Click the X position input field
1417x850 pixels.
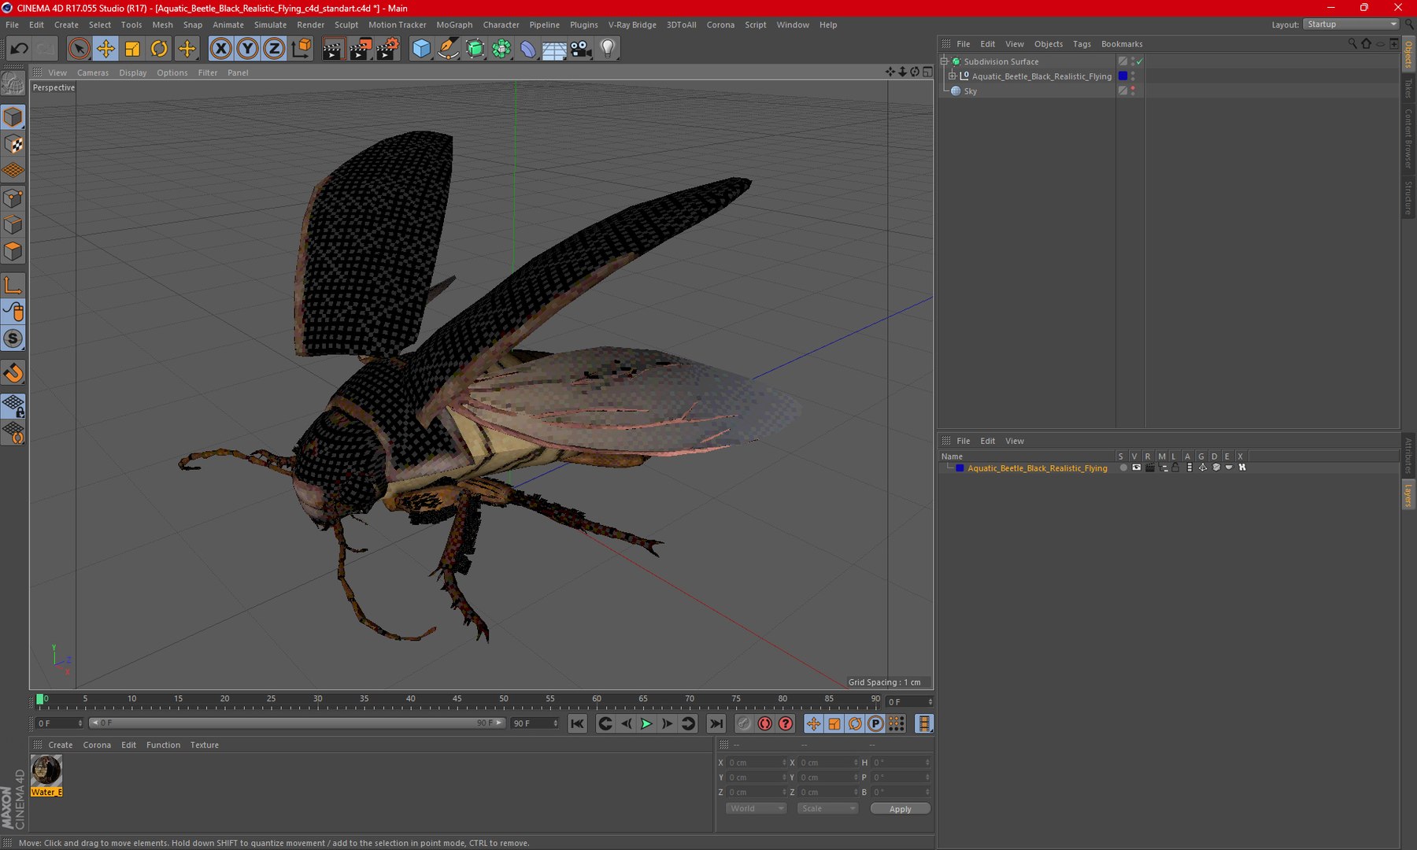[x=756, y=763]
